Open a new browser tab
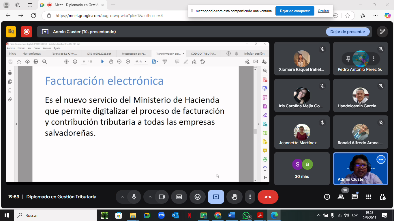This screenshot has width=394, height=221. point(113,5)
